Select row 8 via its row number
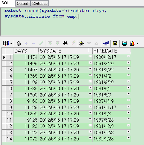Viewport: 144px width, 145px height. click(10, 101)
